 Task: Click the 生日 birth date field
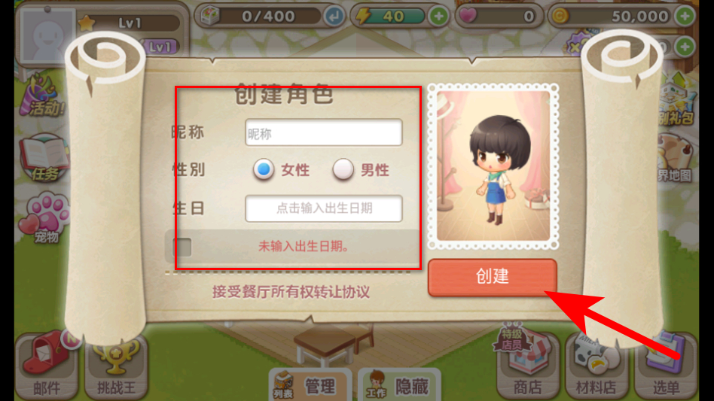[x=324, y=208]
